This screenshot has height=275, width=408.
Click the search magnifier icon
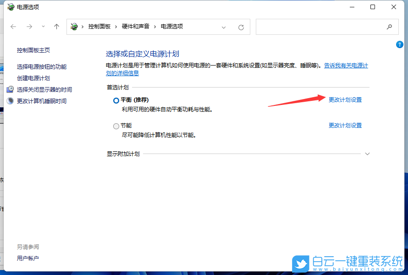coord(389,27)
